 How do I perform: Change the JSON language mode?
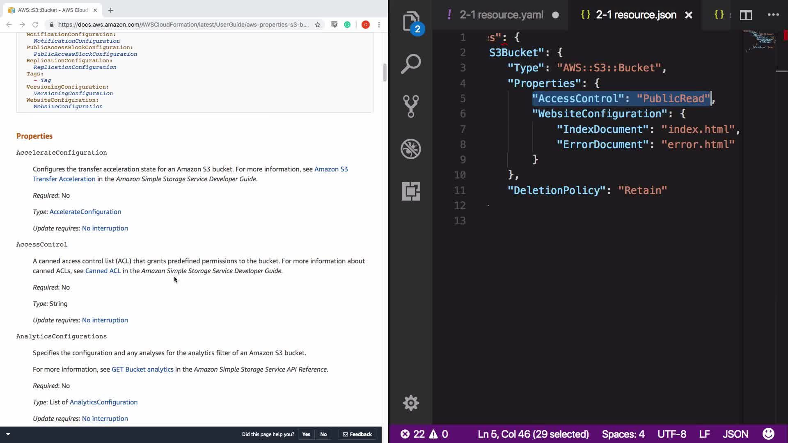735,434
